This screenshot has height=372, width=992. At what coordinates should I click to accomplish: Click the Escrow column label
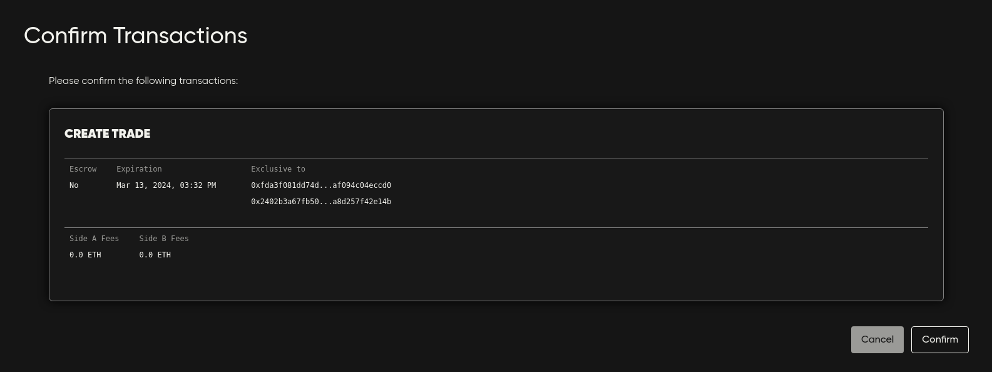click(x=83, y=169)
